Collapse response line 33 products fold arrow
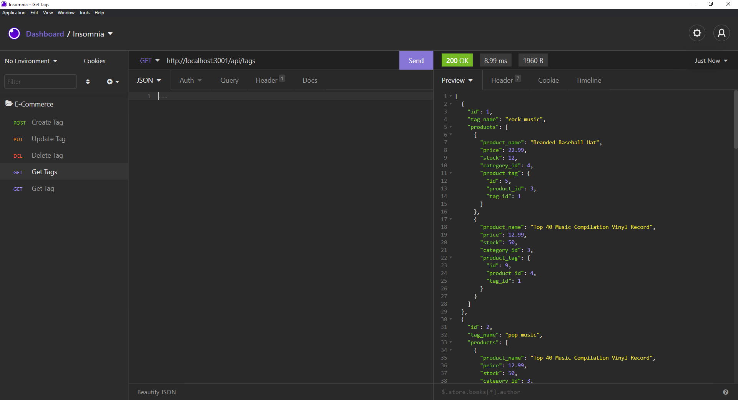This screenshot has height=400, width=738. (x=450, y=342)
